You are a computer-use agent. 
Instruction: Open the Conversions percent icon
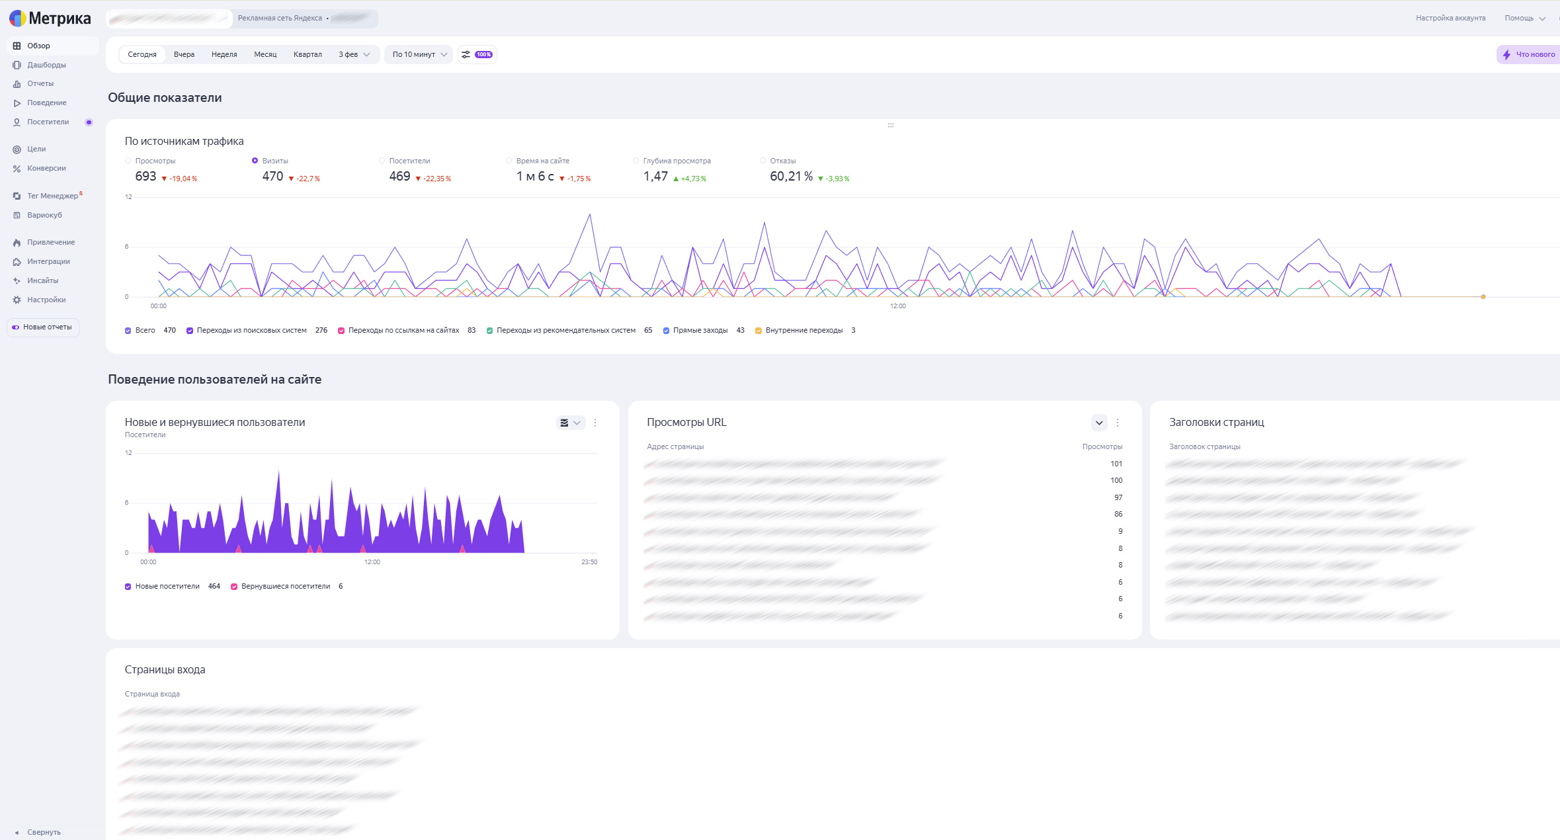(17, 169)
